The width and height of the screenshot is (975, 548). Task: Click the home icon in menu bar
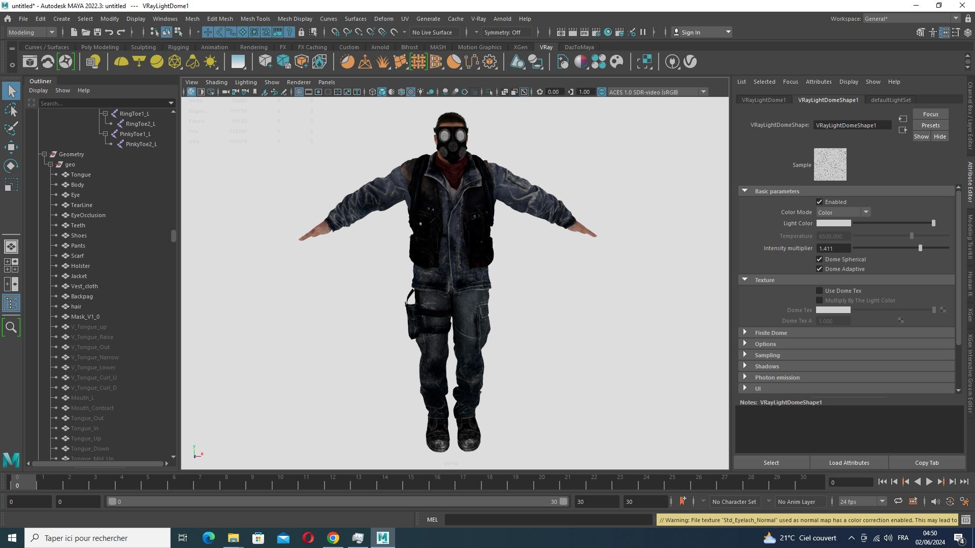8,19
